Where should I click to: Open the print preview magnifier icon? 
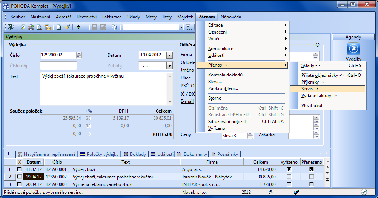click(x=39, y=27)
